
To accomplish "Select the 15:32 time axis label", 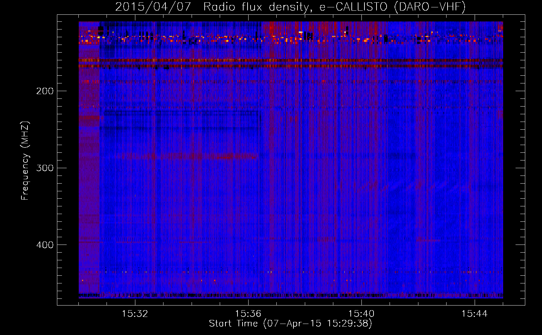I will coord(135,314).
